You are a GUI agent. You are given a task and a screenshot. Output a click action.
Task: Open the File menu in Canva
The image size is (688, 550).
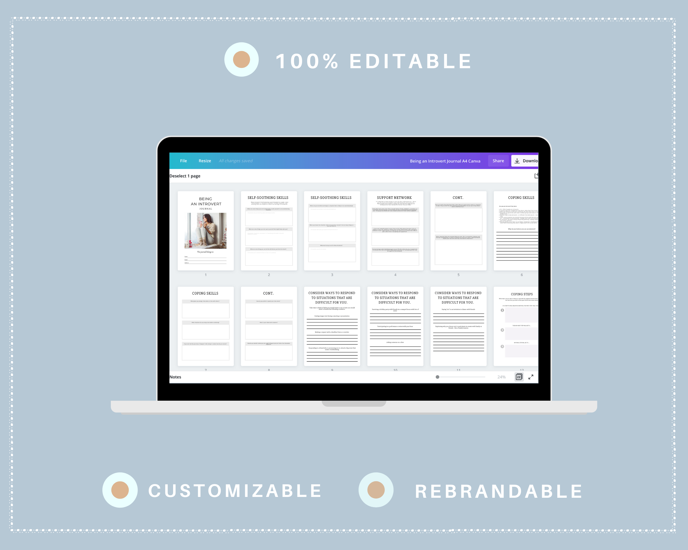point(183,161)
